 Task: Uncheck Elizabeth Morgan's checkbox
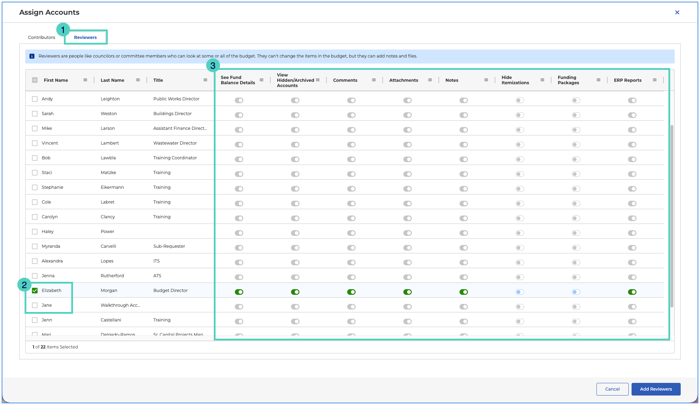(x=35, y=291)
